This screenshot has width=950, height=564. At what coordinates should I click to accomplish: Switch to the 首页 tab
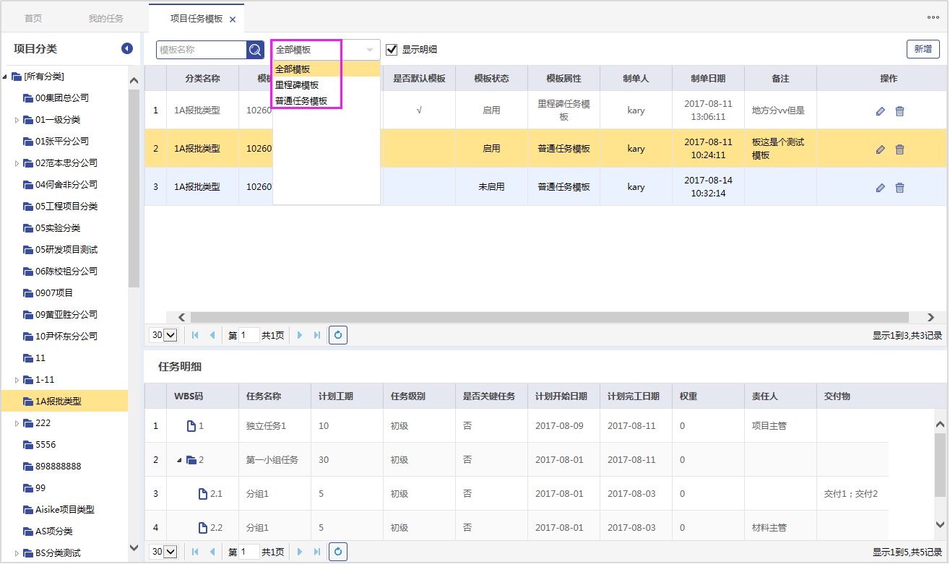[33, 19]
